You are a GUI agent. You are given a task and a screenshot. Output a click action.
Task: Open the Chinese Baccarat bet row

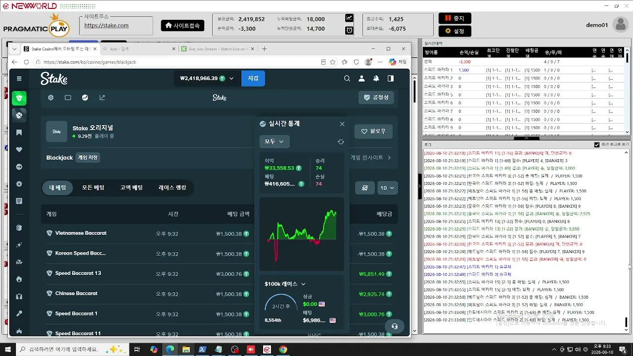tap(220, 294)
